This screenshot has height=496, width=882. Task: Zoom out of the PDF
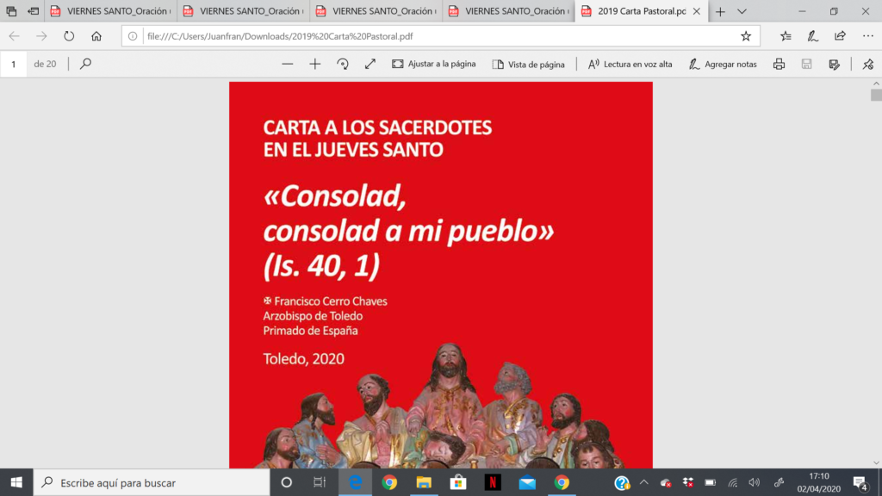coord(288,64)
